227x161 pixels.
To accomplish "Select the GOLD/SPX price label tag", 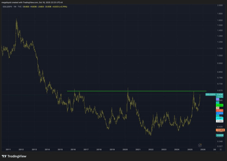I will (211, 94).
